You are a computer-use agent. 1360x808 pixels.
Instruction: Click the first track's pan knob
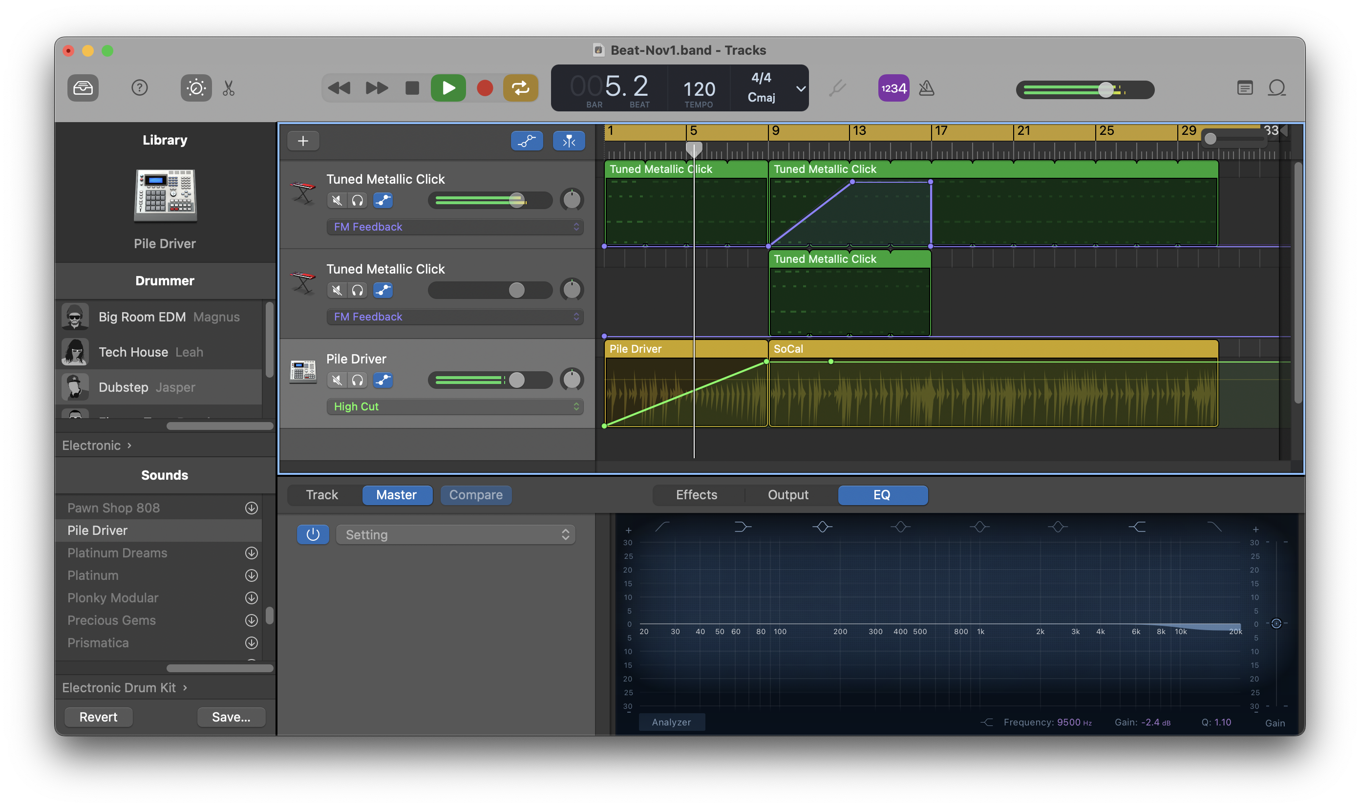point(572,200)
